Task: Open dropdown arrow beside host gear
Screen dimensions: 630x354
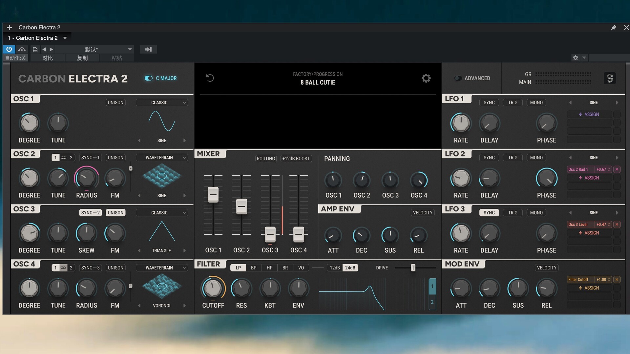Action: [584, 58]
